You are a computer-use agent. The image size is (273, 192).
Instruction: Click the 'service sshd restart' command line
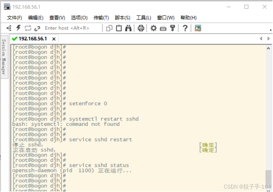pos(72,140)
